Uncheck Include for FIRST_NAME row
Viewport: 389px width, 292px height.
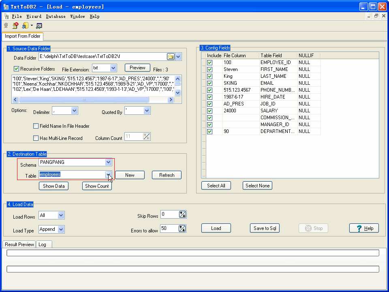pyautogui.click(x=209, y=69)
